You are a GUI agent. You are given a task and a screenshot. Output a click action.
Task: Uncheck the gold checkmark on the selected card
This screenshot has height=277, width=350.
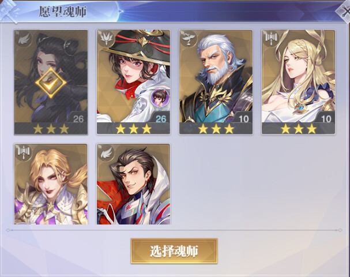(51, 83)
